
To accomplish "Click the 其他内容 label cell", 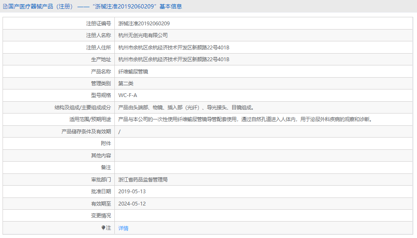I will click(59, 156).
